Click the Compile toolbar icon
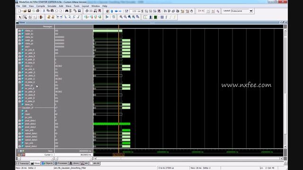 coord(87,11)
